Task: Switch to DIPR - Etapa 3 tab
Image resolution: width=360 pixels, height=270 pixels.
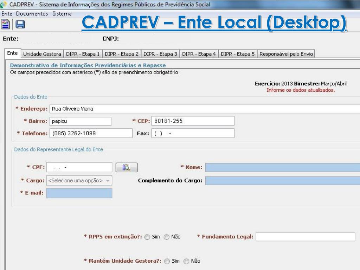Action: point(160,54)
